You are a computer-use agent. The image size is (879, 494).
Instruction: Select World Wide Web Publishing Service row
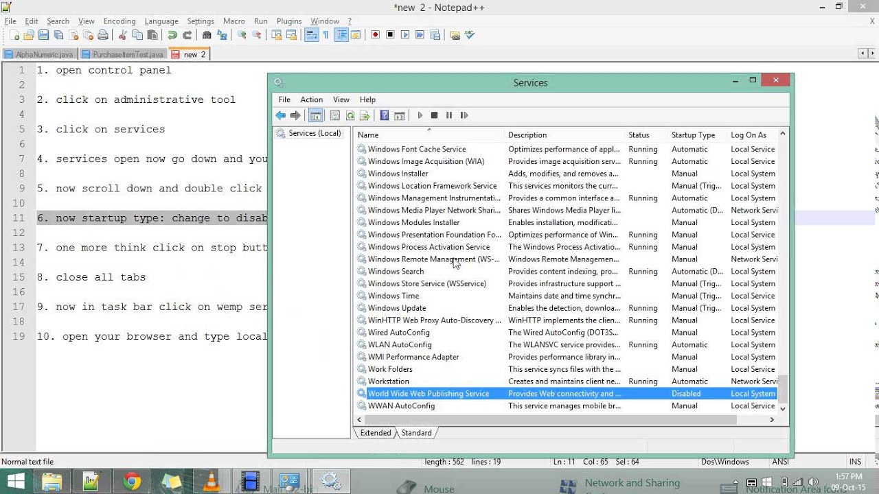(567, 394)
